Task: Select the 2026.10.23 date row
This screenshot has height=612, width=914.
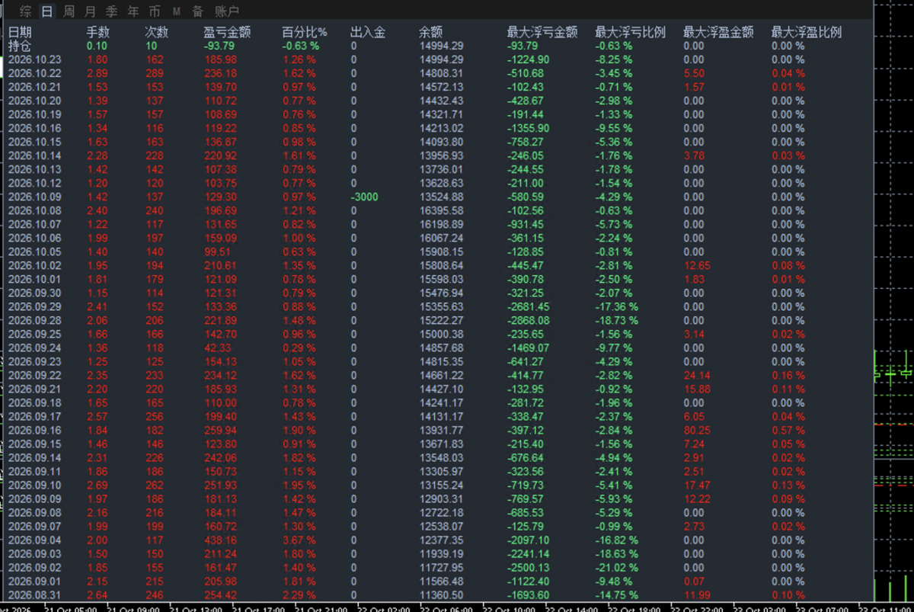Action: tap(34, 59)
